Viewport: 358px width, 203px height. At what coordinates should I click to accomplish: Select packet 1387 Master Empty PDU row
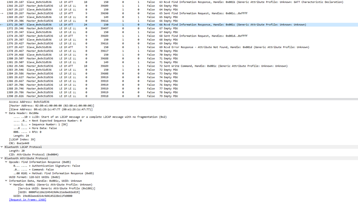[x=179, y=85]
